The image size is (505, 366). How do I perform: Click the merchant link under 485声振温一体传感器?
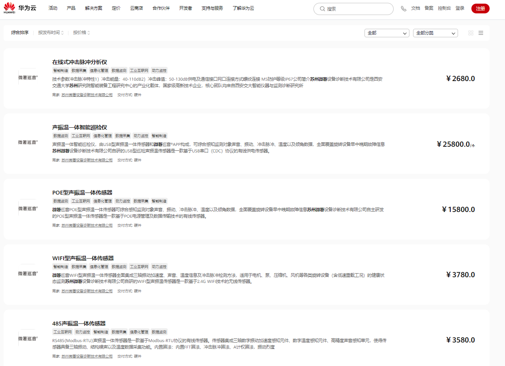tap(87, 356)
